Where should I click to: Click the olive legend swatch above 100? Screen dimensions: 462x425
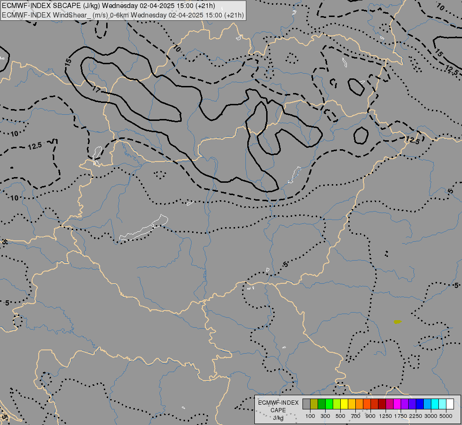coord(314,404)
